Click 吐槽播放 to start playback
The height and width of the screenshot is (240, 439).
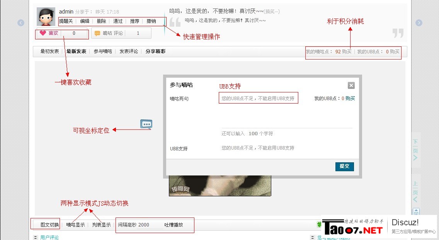point(174,225)
